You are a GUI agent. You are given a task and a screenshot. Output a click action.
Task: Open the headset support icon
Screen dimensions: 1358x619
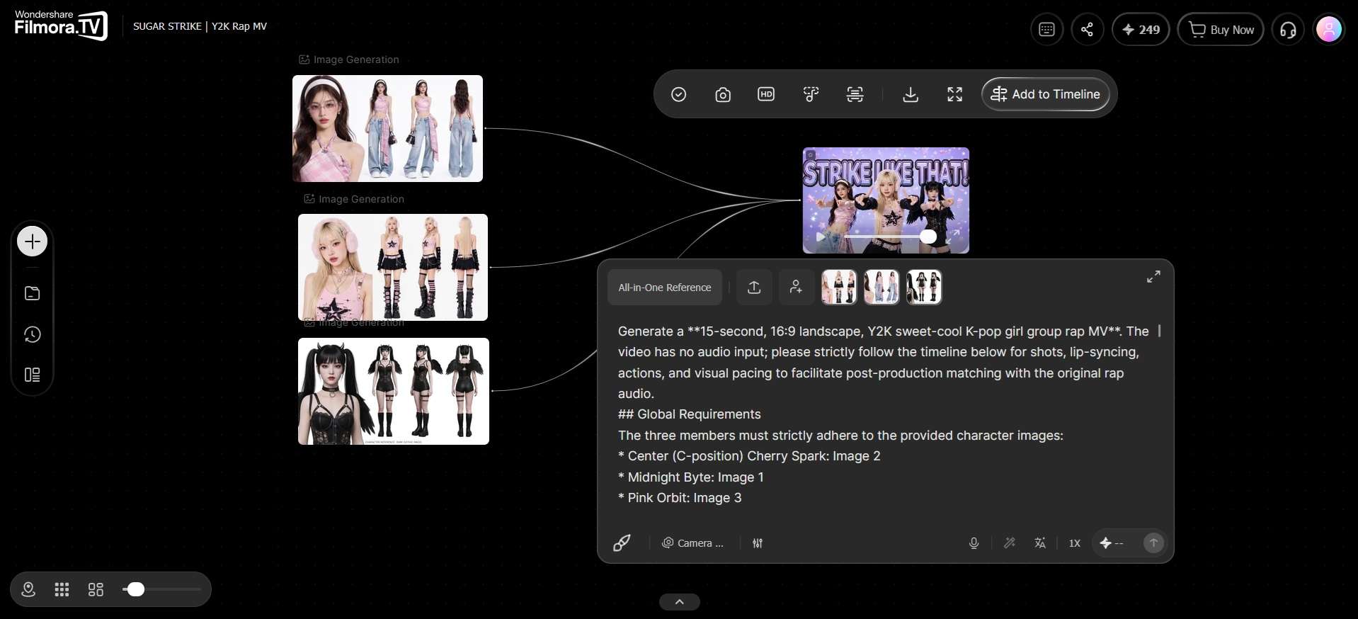(x=1288, y=30)
